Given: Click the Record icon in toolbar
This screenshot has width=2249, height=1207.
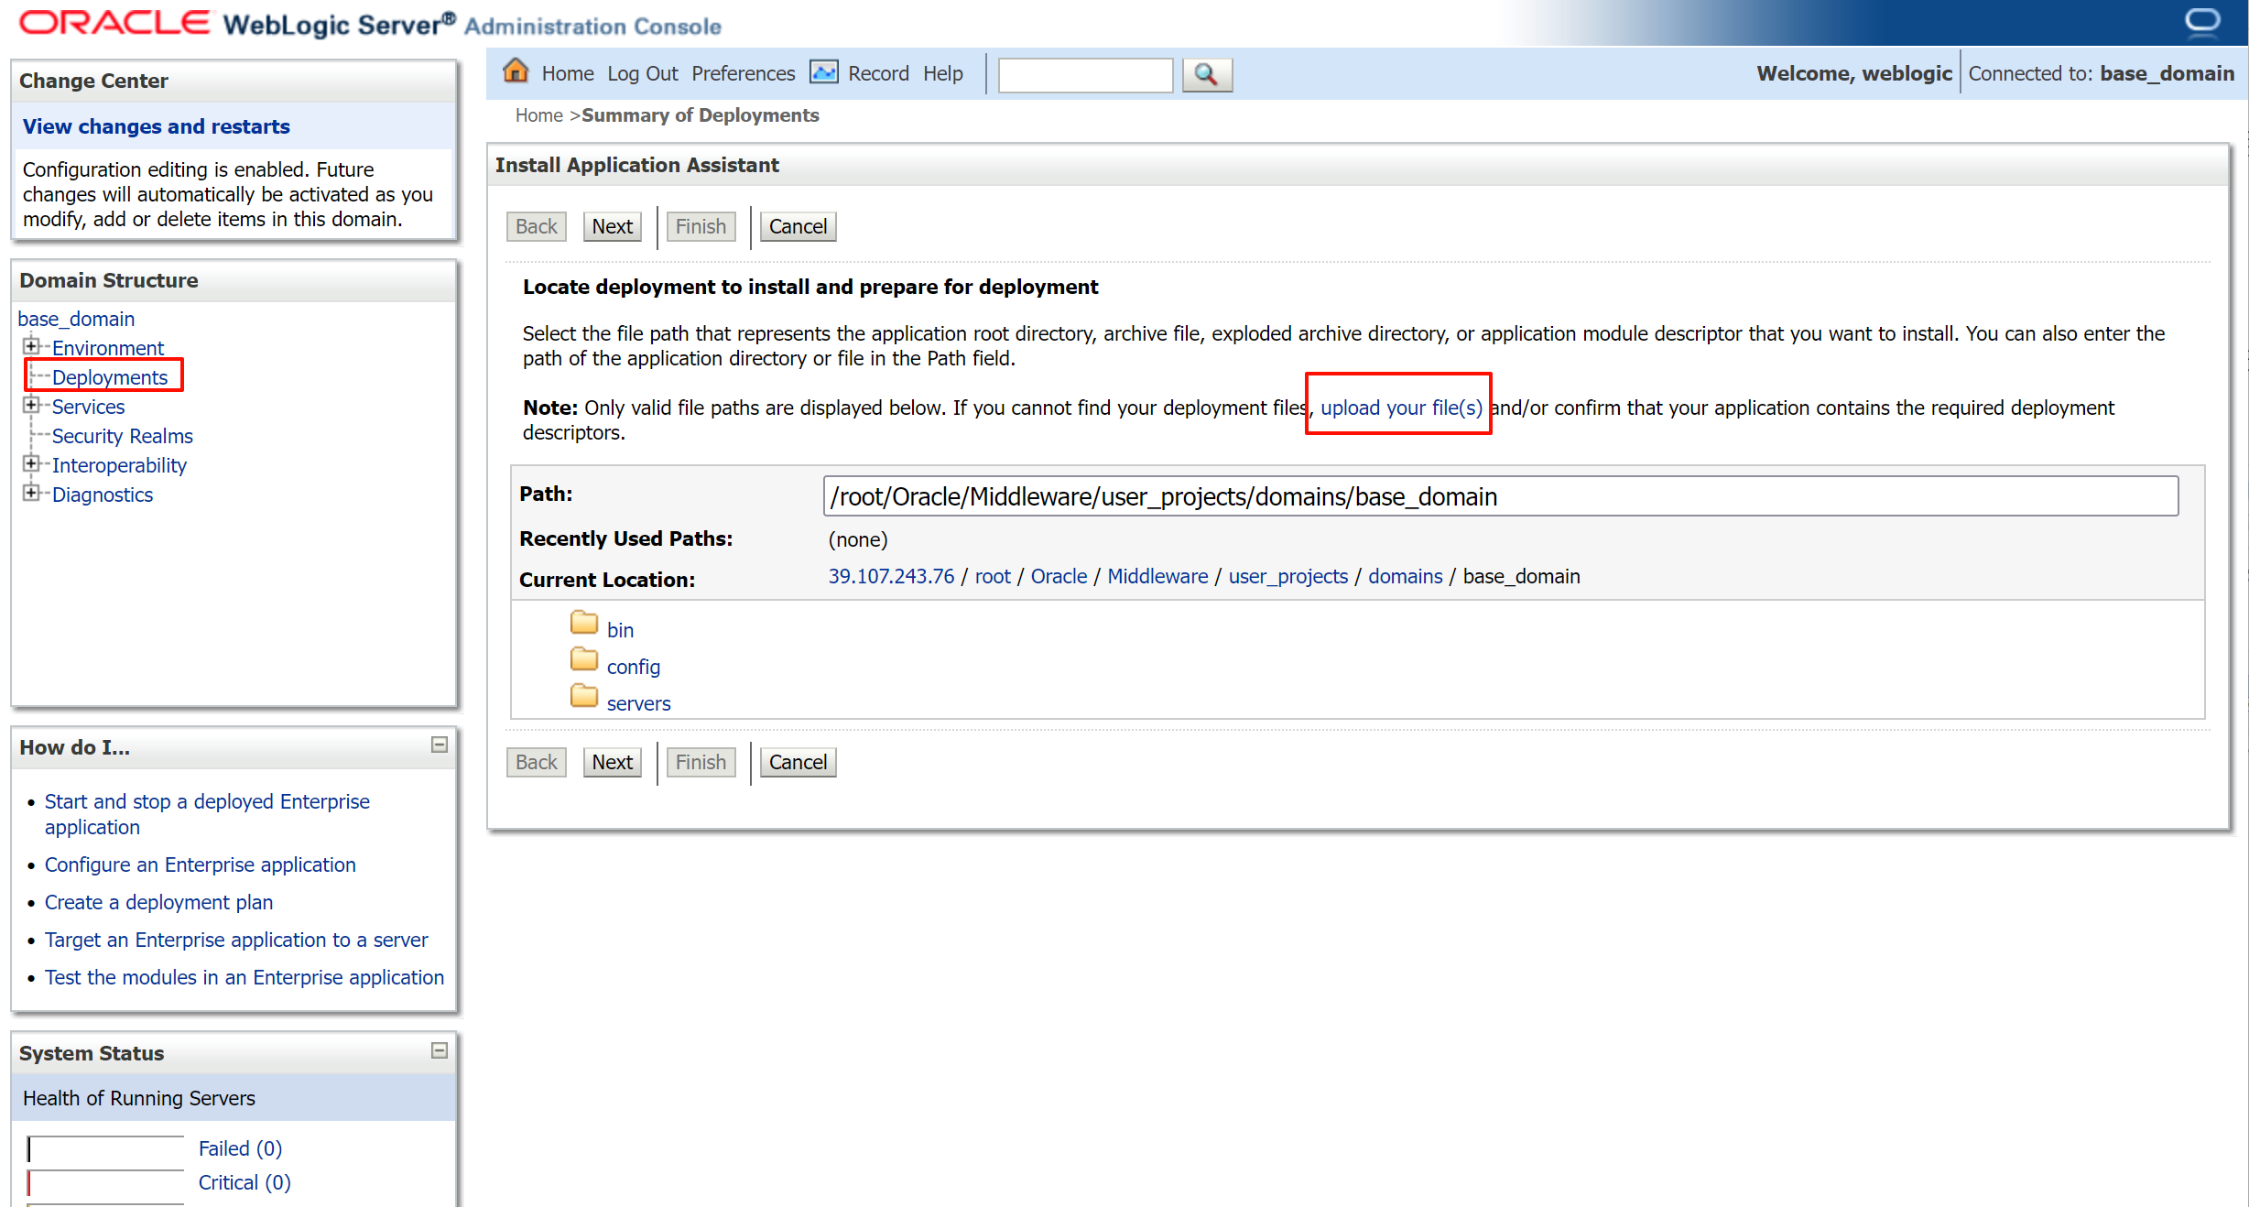Looking at the screenshot, I should pos(823,72).
